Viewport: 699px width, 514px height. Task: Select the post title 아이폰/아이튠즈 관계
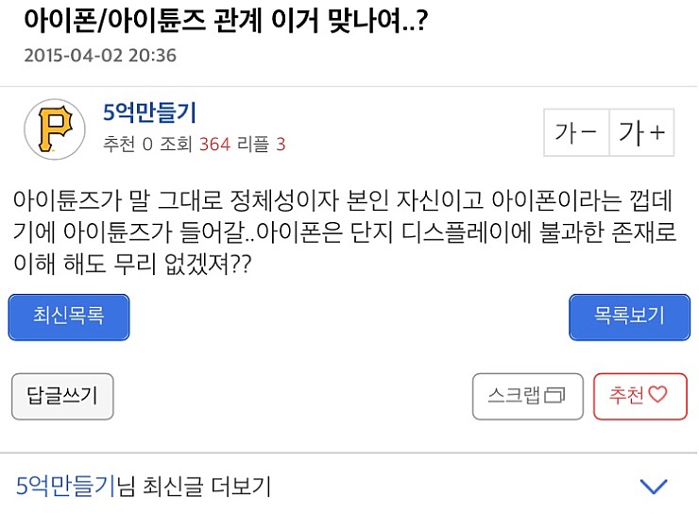224,20
